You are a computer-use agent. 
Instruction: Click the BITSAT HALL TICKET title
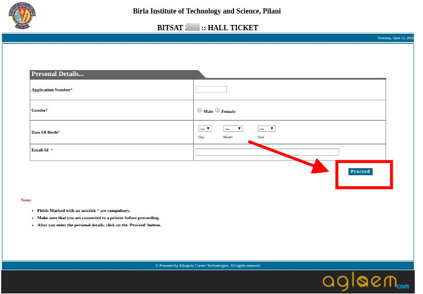tap(207, 27)
